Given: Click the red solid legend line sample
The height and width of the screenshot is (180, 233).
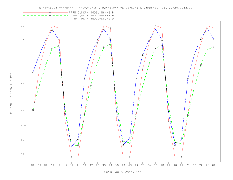Looking at the screenshot, I should coord(46,12).
